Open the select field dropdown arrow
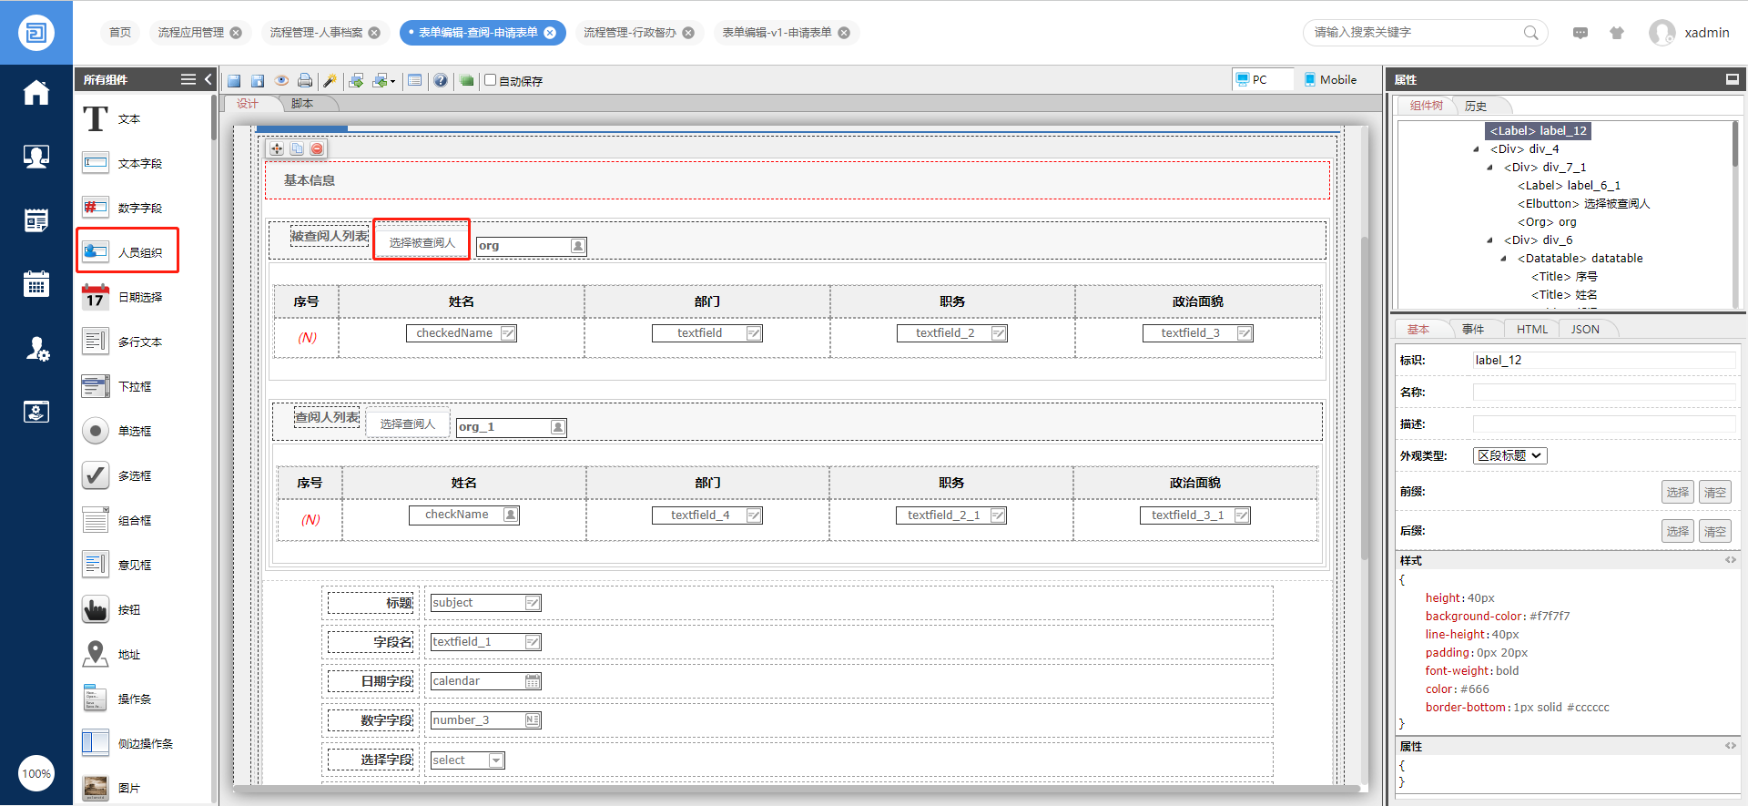Viewport: 1748px width, 806px height. tap(496, 760)
